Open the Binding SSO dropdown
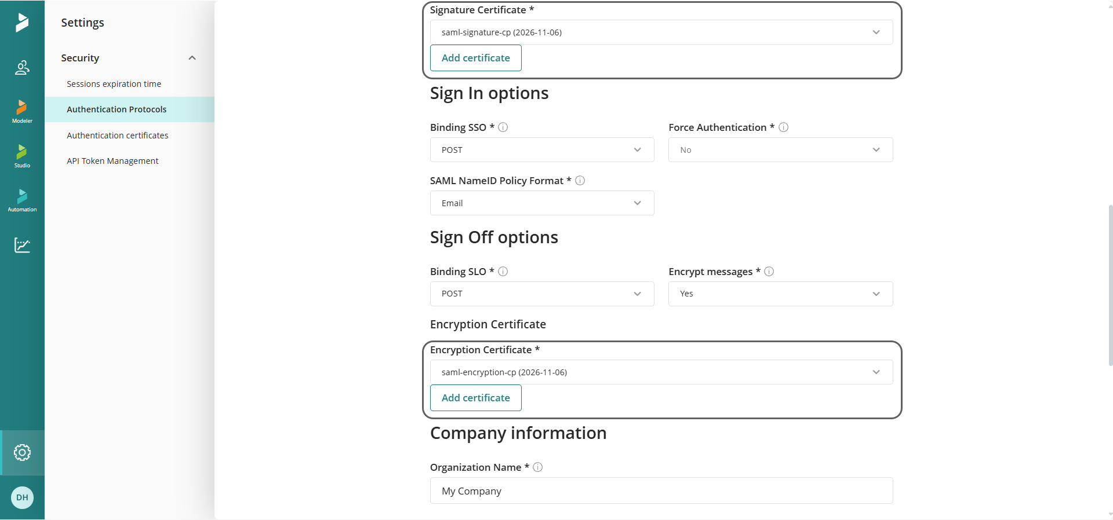The image size is (1113, 520). [x=542, y=150]
